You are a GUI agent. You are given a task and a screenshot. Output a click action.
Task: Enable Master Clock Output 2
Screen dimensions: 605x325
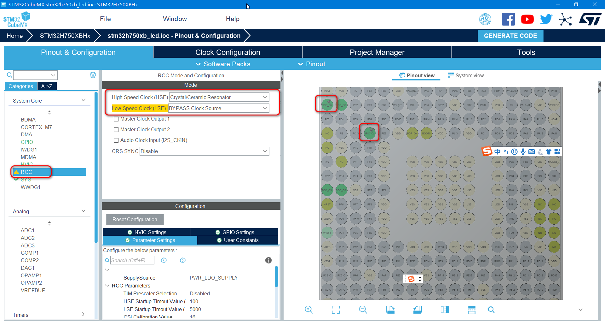(116, 130)
